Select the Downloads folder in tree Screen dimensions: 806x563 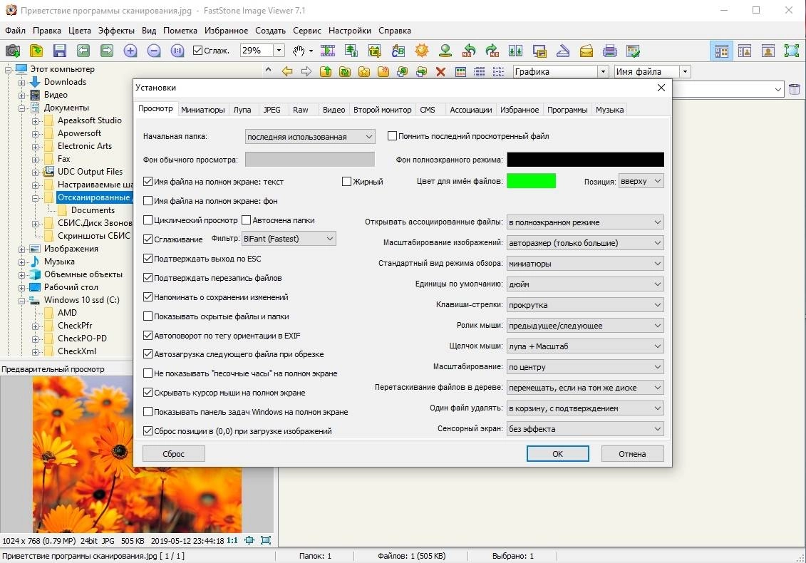point(65,82)
